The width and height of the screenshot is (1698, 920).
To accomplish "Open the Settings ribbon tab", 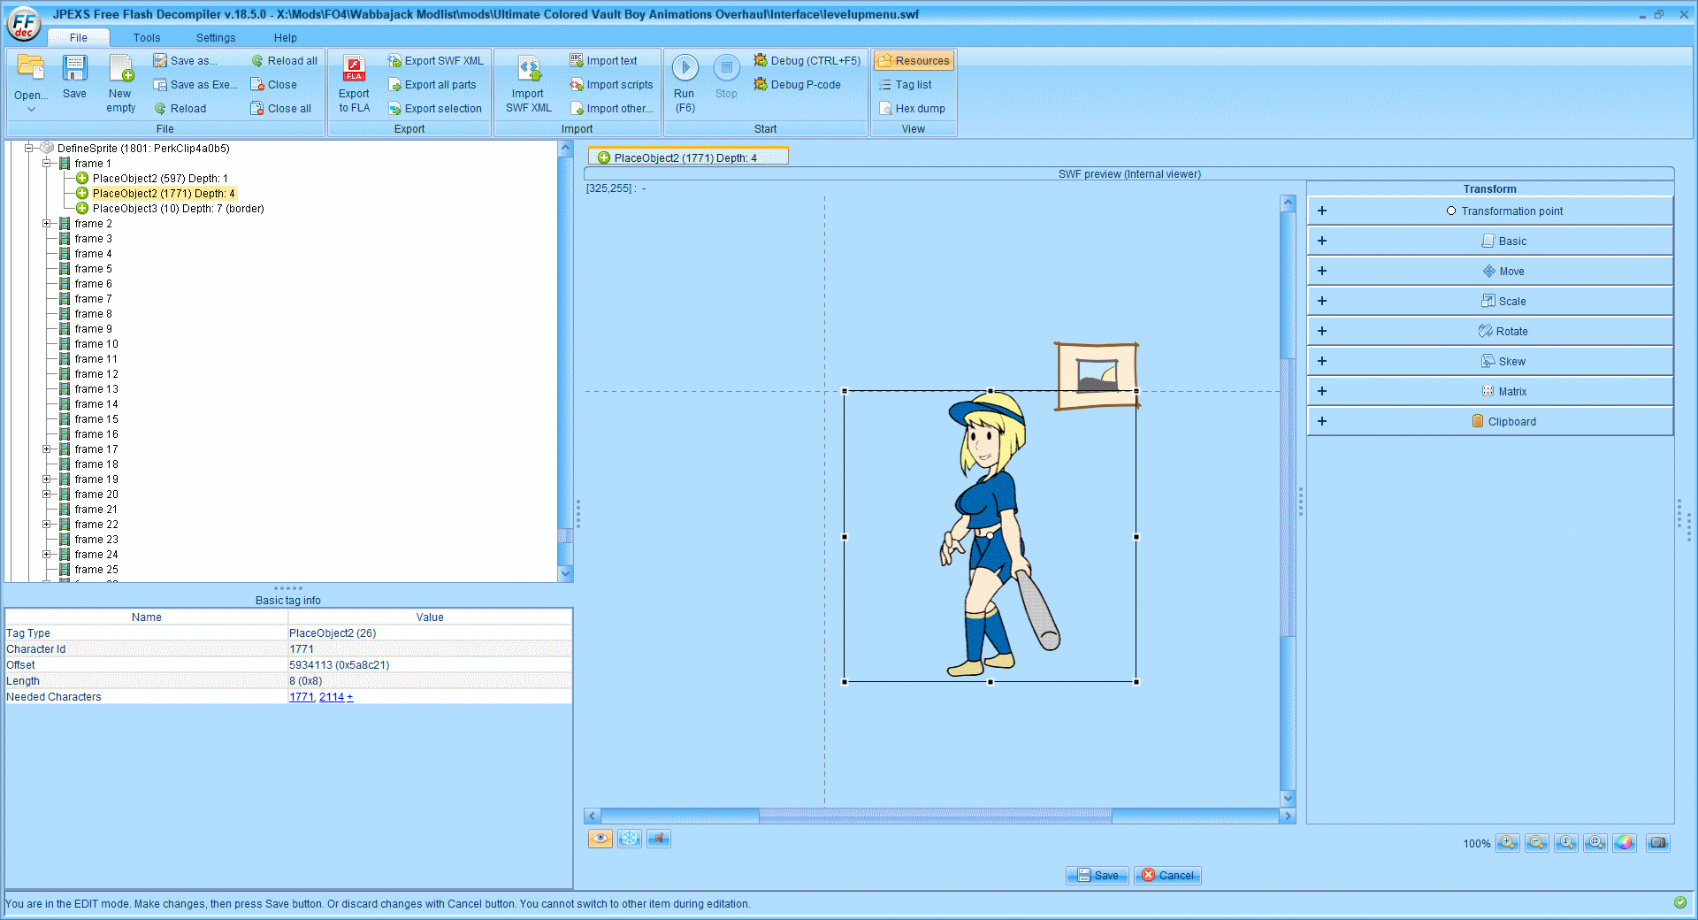I will (216, 38).
